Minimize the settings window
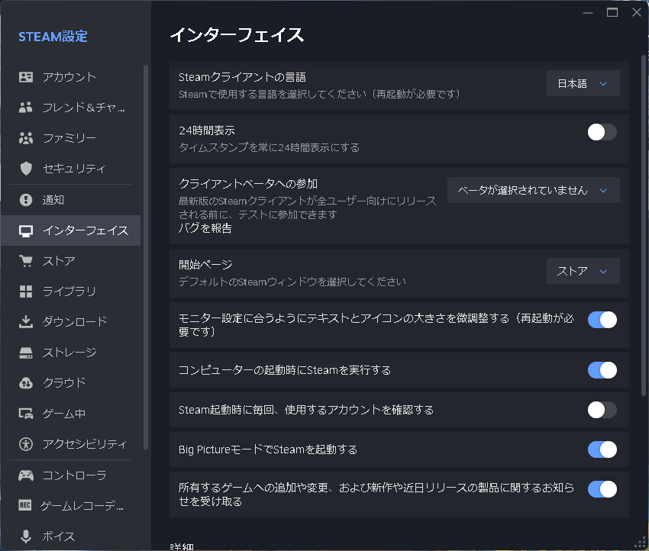This screenshot has width=649, height=551. click(x=588, y=12)
